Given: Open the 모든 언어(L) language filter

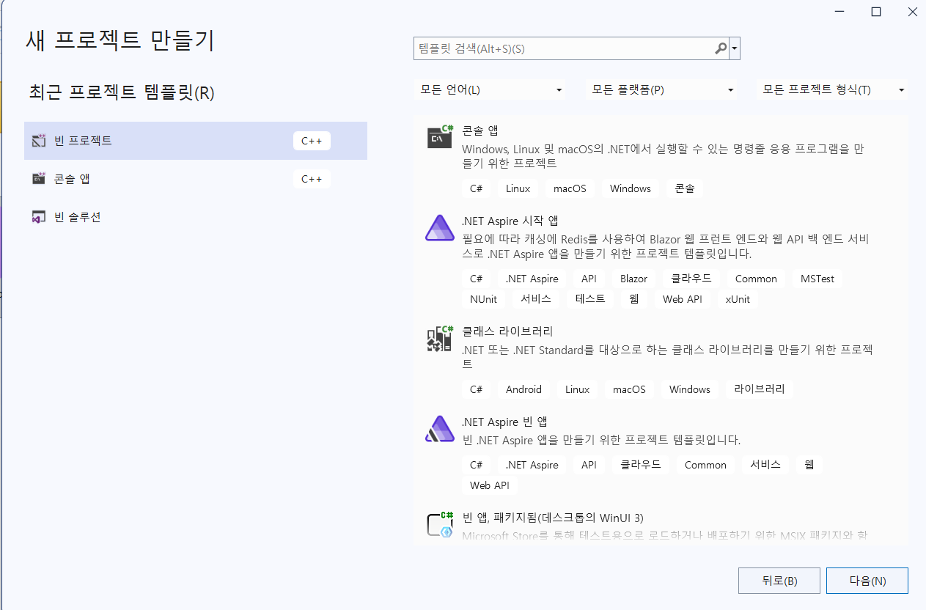Looking at the screenshot, I should tap(490, 89).
